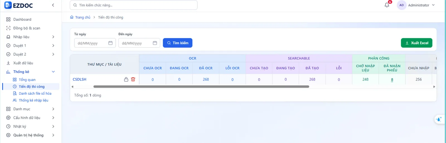Click the Đã nhận phiếu value 8

coord(392,80)
